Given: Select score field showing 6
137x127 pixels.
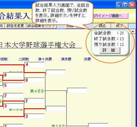Looking at the screenshot, I should (x=13, y=75).
